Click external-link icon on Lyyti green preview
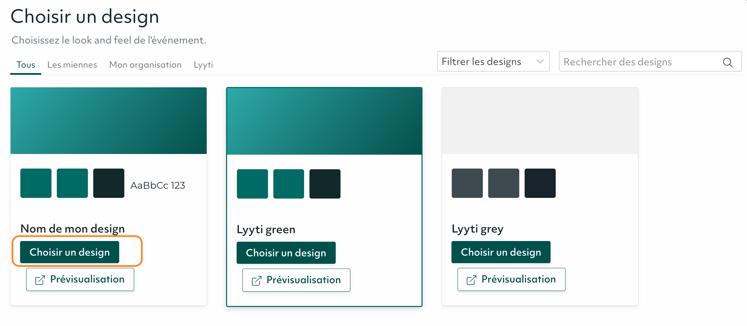Screen dimensions: 747x326 click(x=256, y=281)
